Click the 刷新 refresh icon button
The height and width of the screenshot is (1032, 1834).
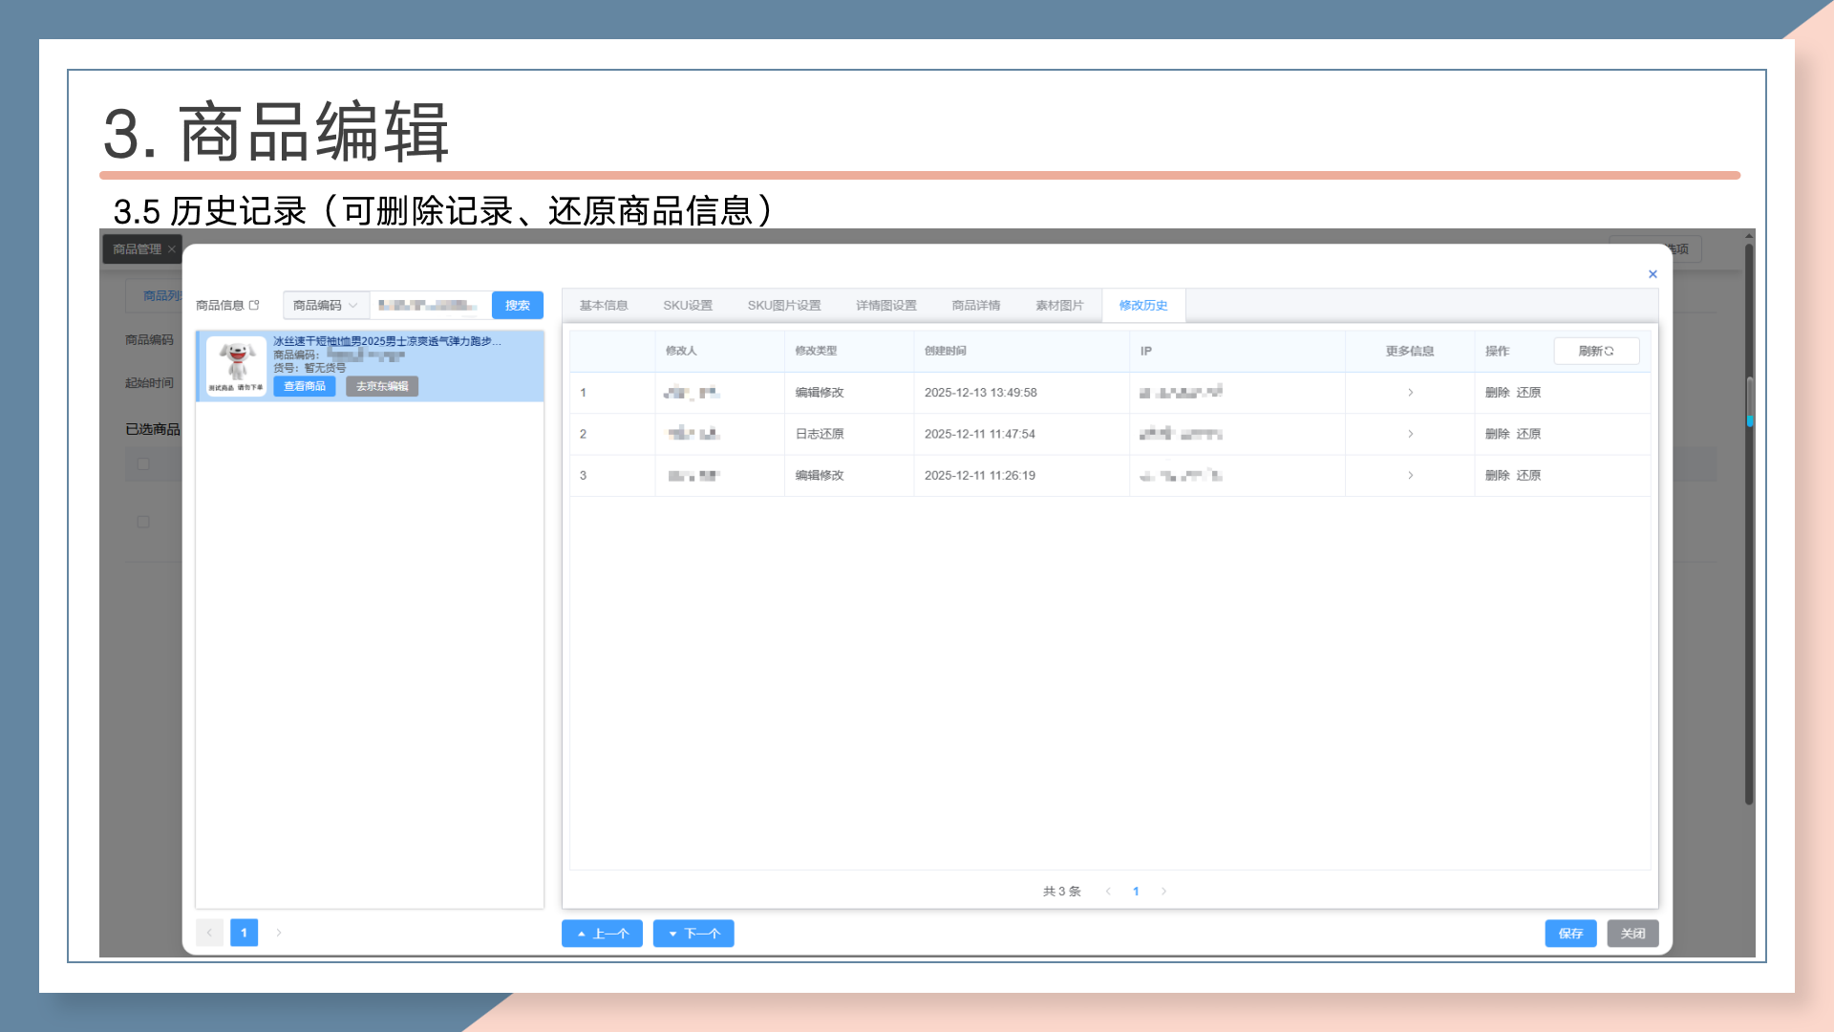pos(1596,351)
